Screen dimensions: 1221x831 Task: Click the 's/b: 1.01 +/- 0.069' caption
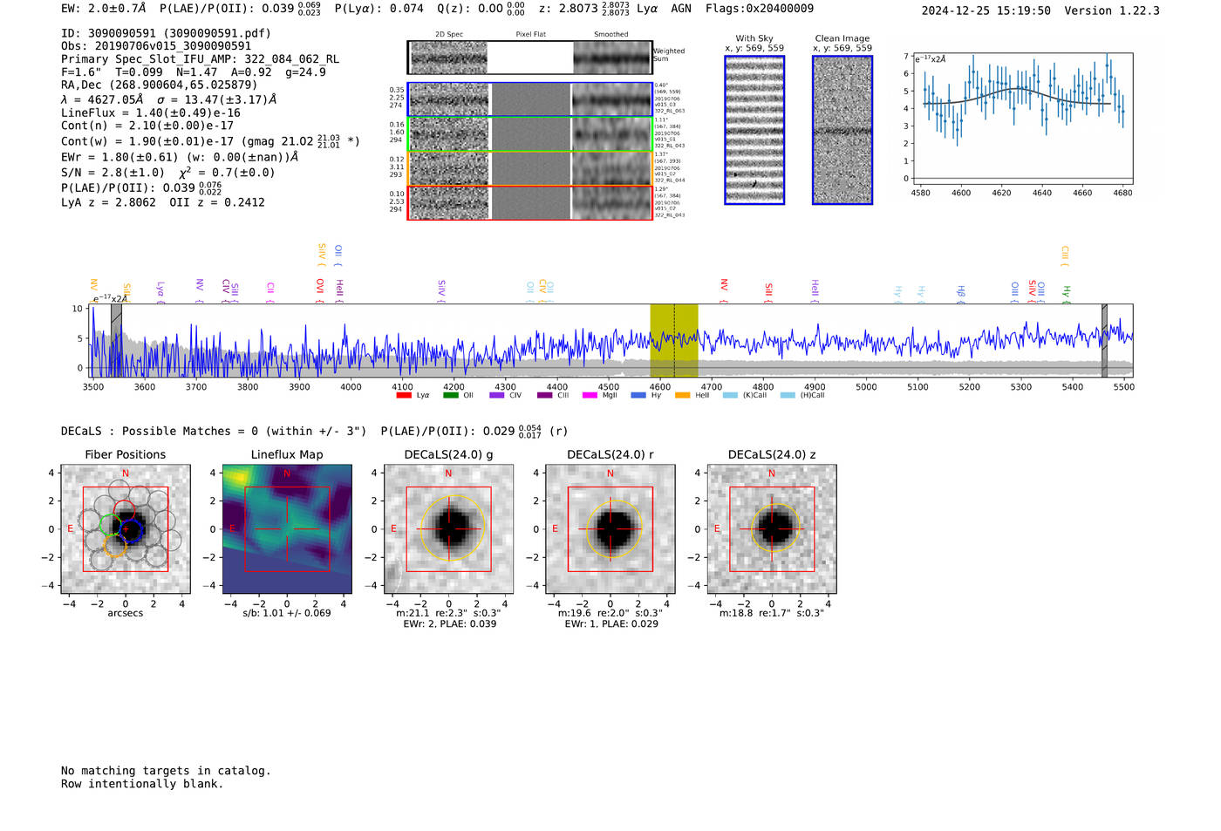(x=287, y=613)
